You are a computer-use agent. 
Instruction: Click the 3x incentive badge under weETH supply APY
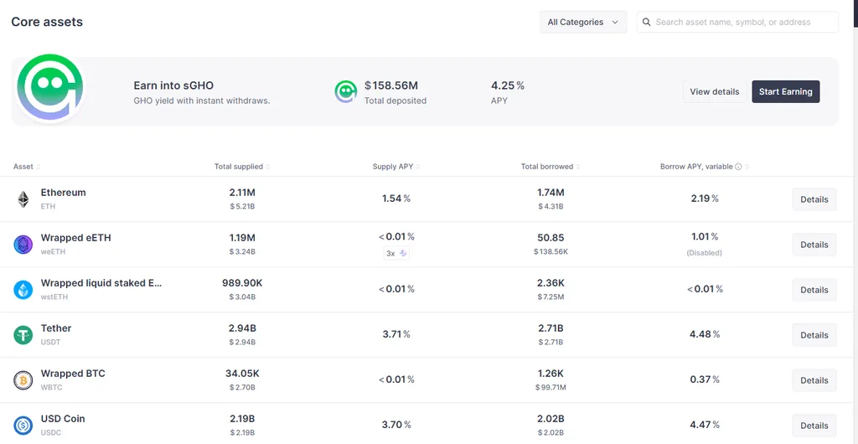[x=396, y=253]
